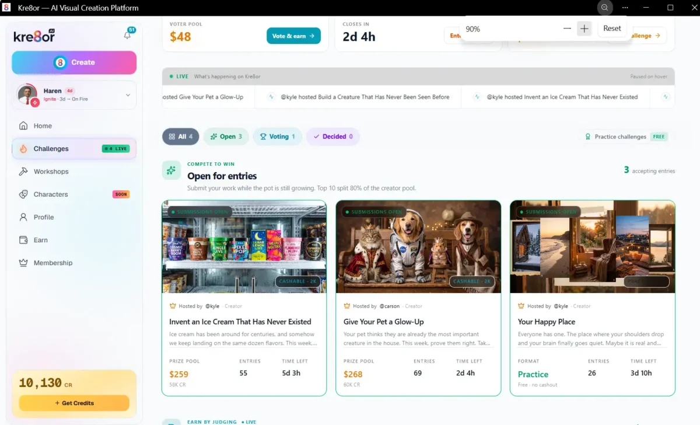Screen dimensions: 700x425
Task: Click the Earn wallet icon
Action: (23, 240)
